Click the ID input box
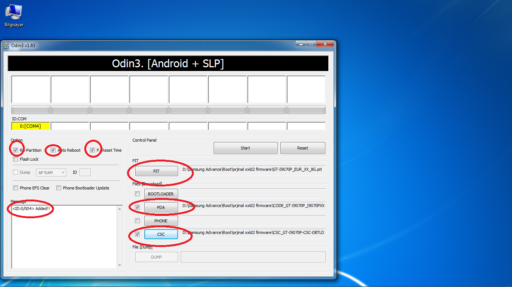 [x=85, y=172]
